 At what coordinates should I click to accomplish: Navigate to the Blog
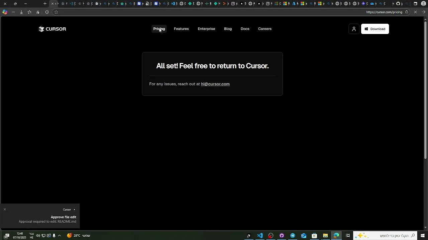(x=228, y=29)
